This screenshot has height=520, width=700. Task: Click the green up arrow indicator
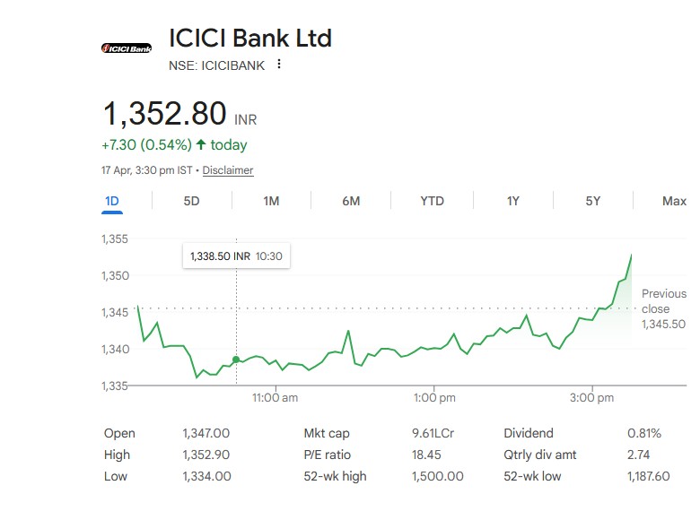(201, 144)
